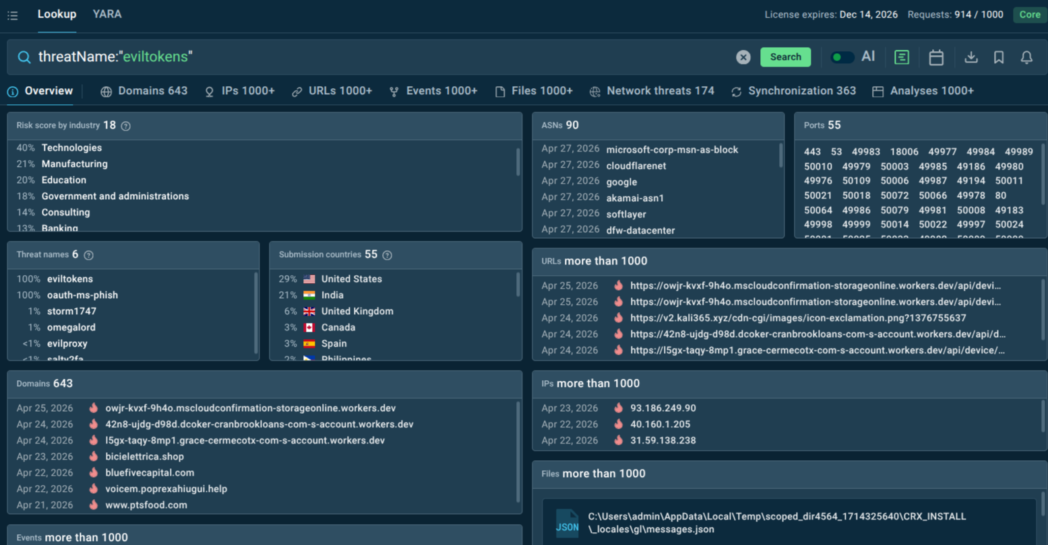The image size is (1048, 545).
Task: Select IP address 93.186.249.90
Action: [x=662, y=408]
